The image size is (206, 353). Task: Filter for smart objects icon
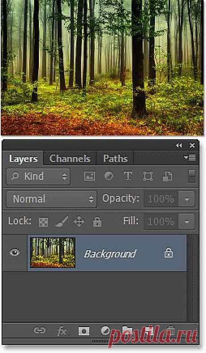pos(167,176)
